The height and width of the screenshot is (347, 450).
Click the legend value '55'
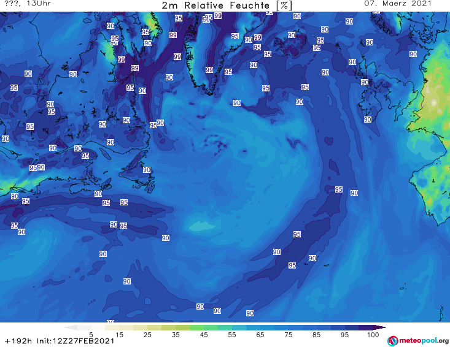click(x=232, y=335)
